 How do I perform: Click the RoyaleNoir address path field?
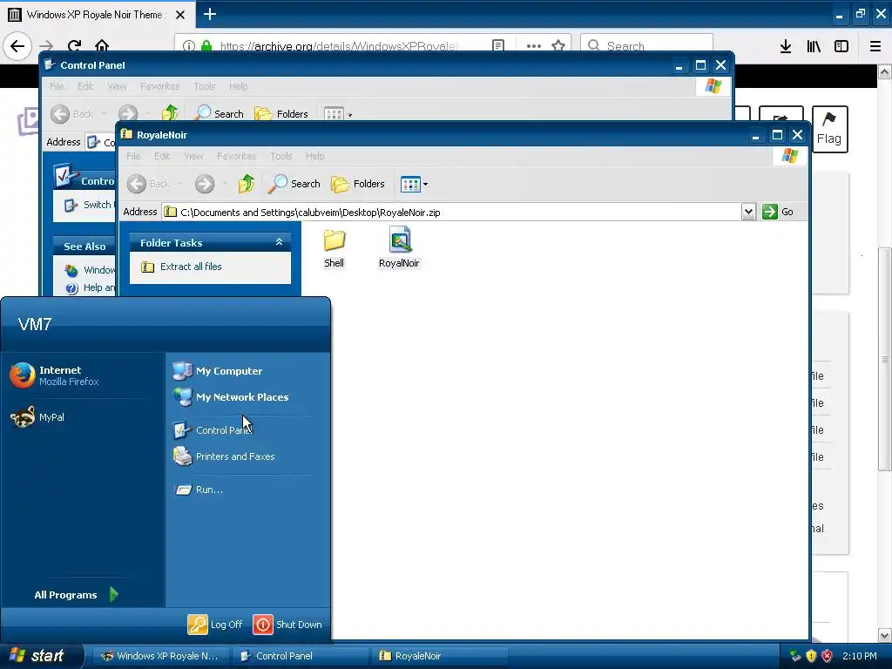click(452, 213)
